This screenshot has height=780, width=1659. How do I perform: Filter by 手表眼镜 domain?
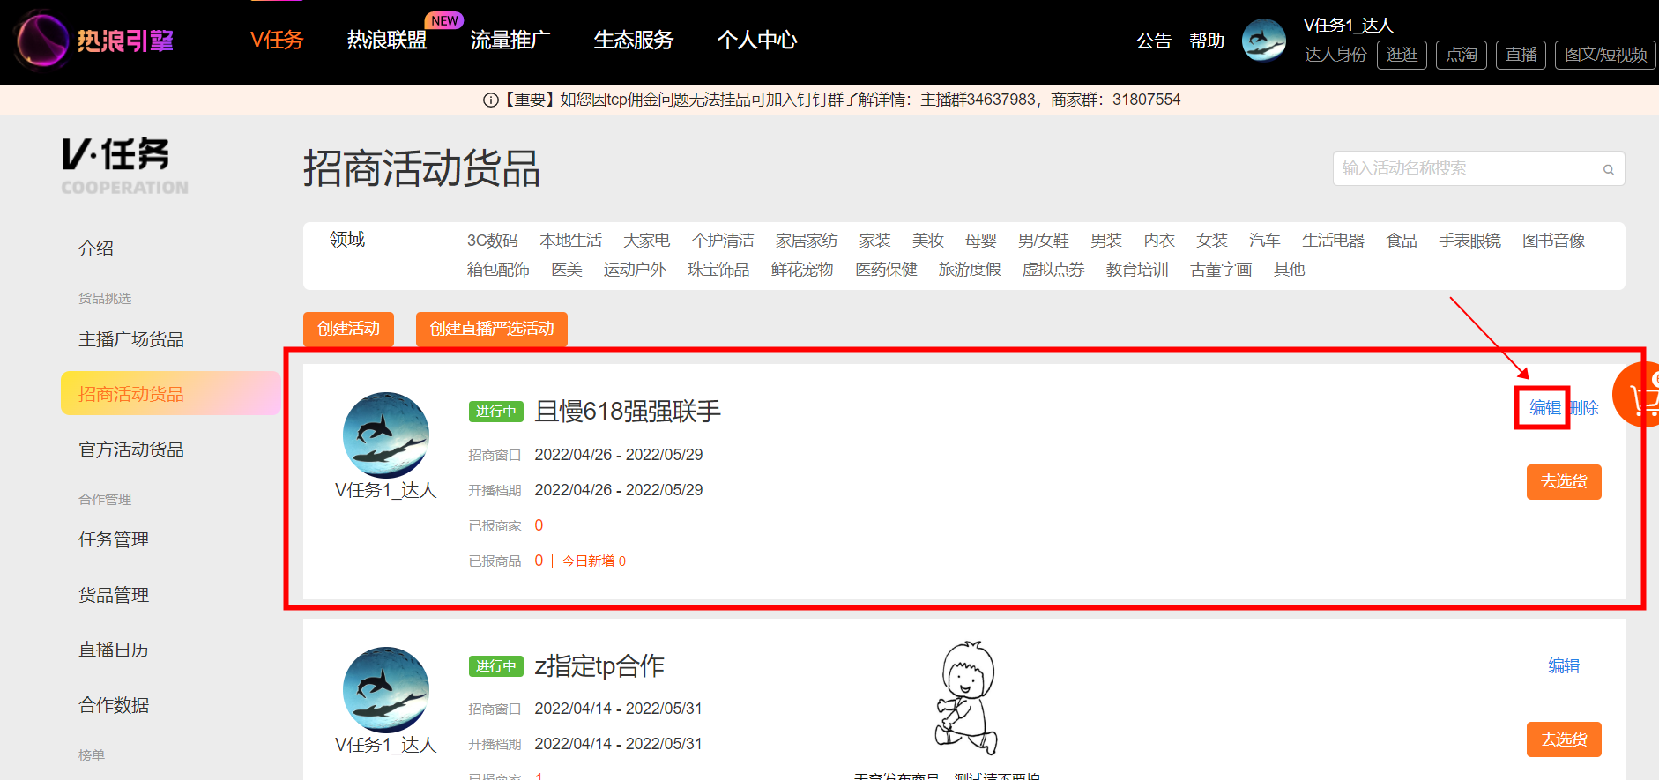click(x=1469, y=241)
